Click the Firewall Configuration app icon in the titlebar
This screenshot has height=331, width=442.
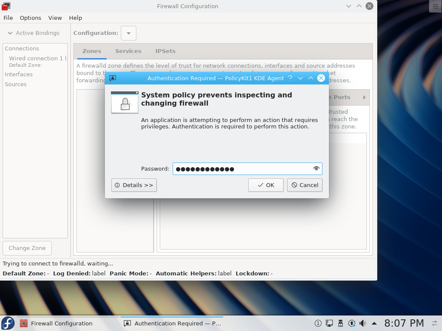[x=6, y=6]
